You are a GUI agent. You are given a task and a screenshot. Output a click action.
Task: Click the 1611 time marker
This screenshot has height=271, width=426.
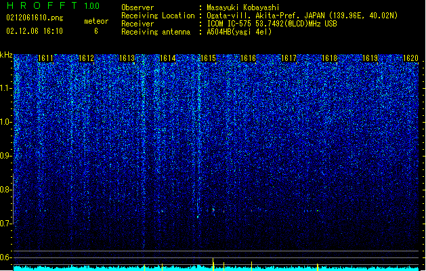45,58
